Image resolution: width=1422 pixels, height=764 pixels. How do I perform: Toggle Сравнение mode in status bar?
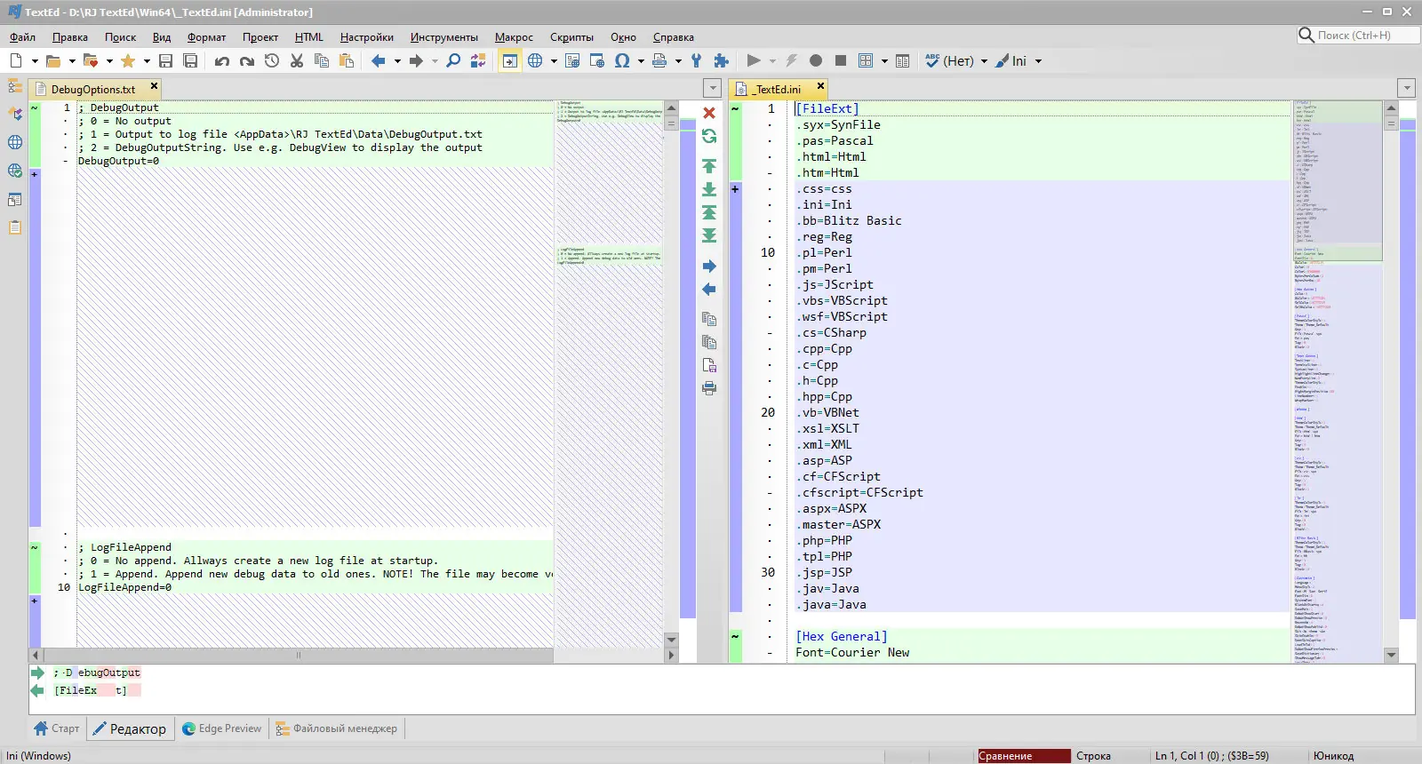click(x=1023, y=756)
